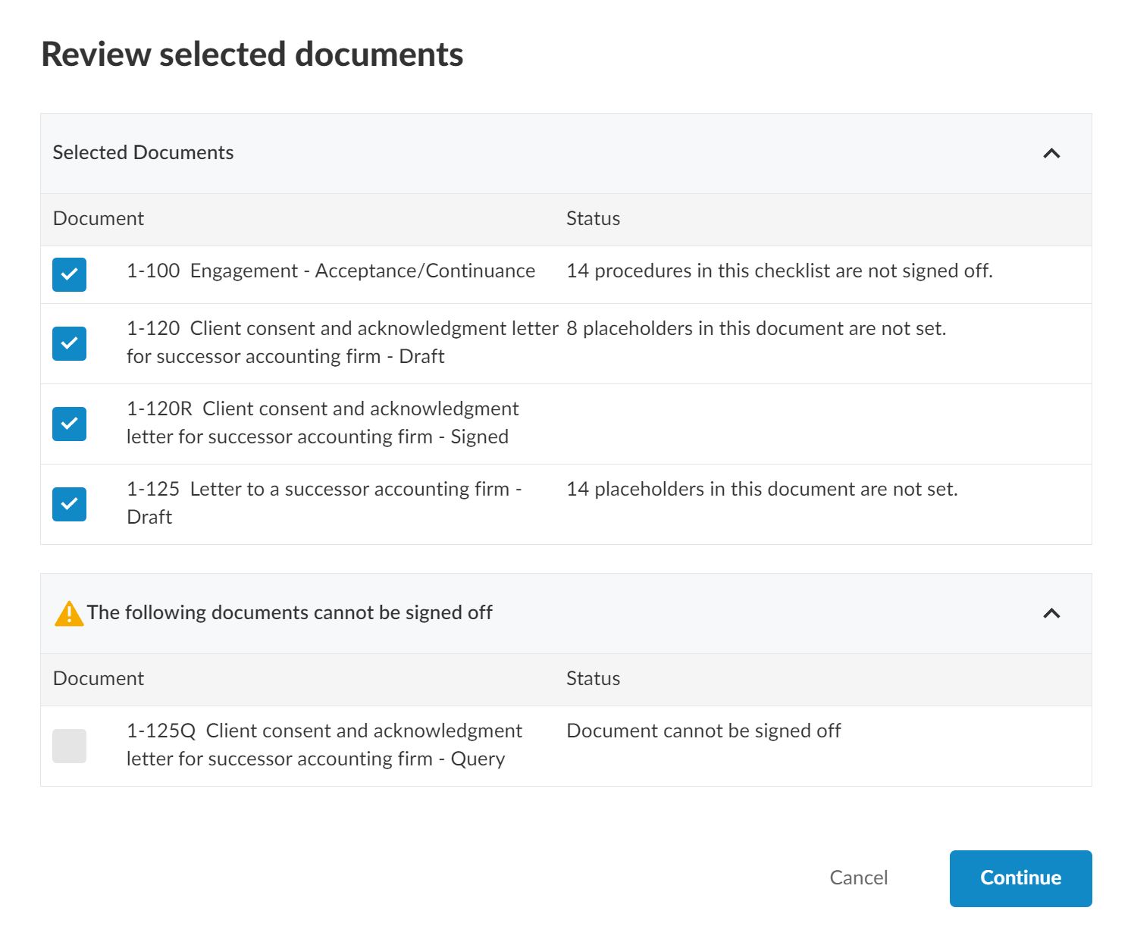
Task: Uncheck 1-120R signed consent letter document
Action: tap(69, 424)
